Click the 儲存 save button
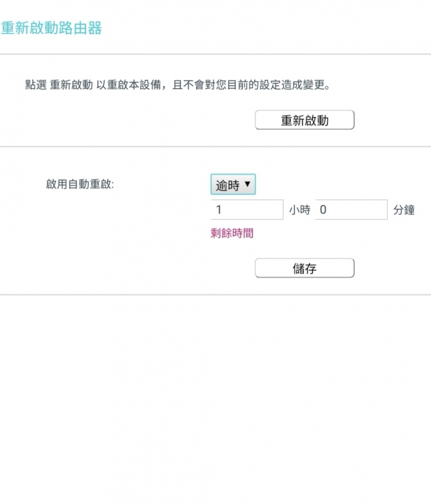The image size is (431, 504). [x=305, y=268]
